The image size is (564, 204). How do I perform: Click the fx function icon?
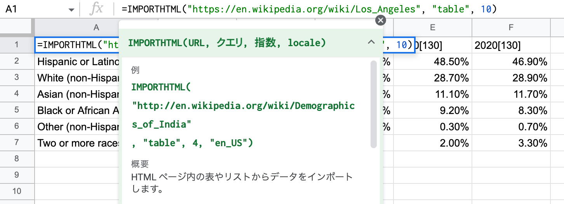[x=96, y=10]
